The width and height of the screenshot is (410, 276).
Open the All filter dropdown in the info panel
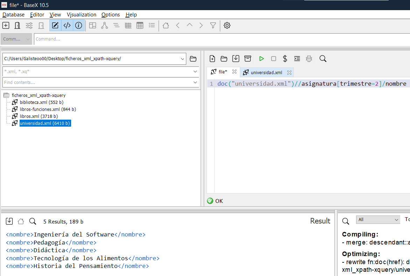click(x=378, y=219)
